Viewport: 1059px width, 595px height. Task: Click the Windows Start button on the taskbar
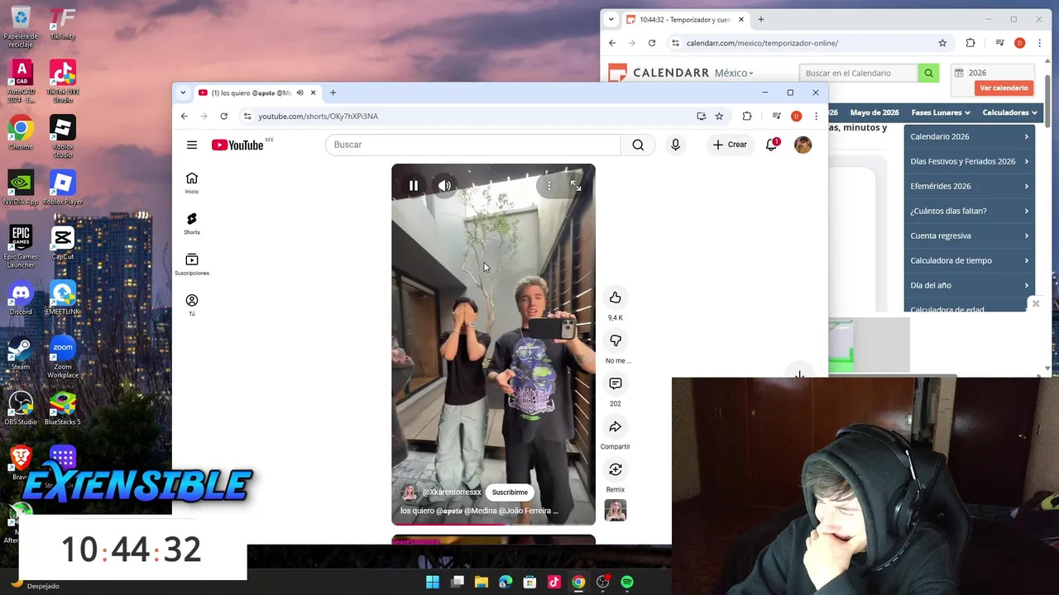433,583
